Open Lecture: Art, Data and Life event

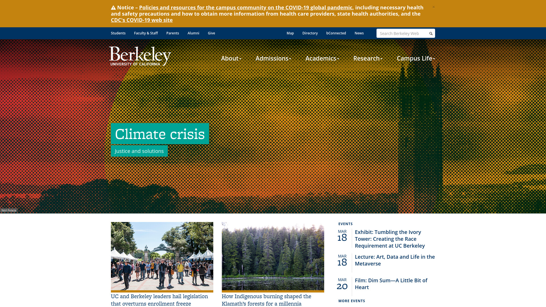[x=395, y=260]
